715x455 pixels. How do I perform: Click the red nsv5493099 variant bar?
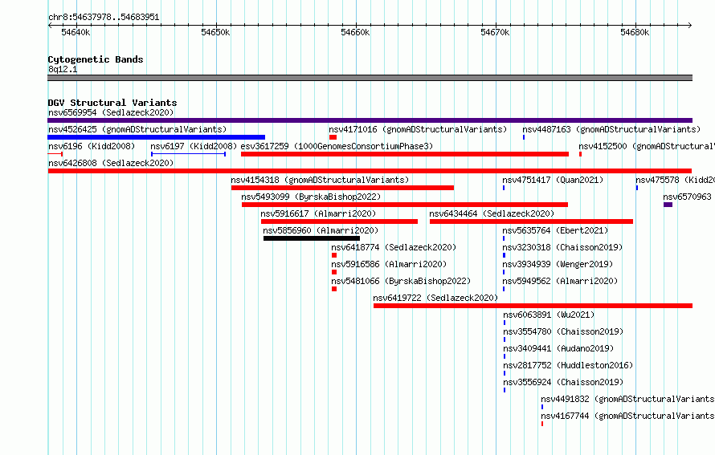(405, 205)
